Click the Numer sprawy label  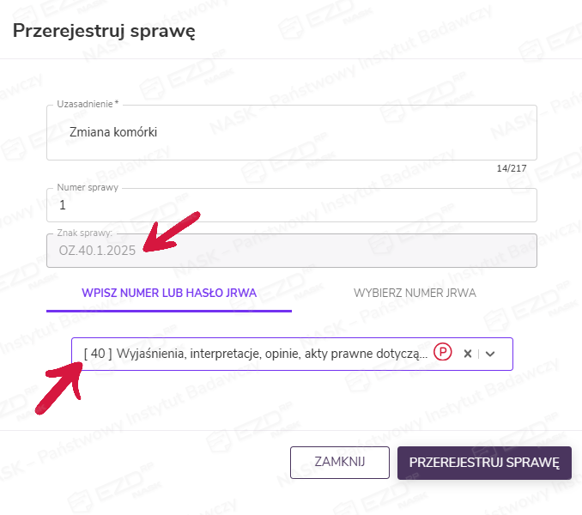[88, 187]
